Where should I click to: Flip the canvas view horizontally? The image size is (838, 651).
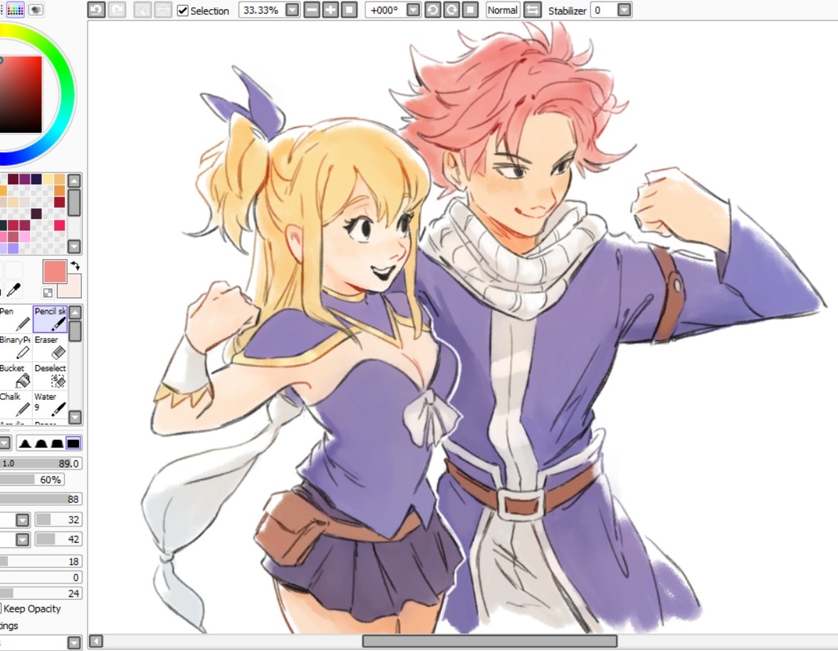[533, 10]
